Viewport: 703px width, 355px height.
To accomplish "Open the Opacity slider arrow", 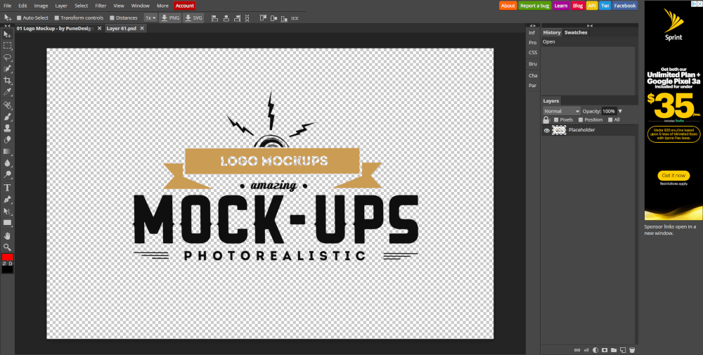I will [620, 111].
